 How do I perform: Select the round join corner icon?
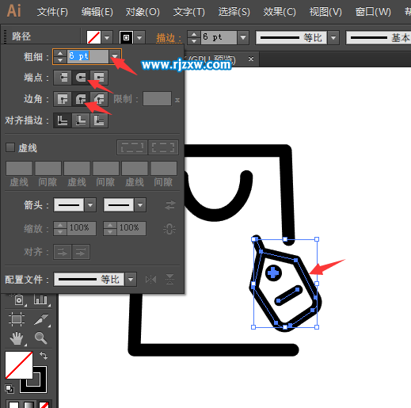[81, 99]
